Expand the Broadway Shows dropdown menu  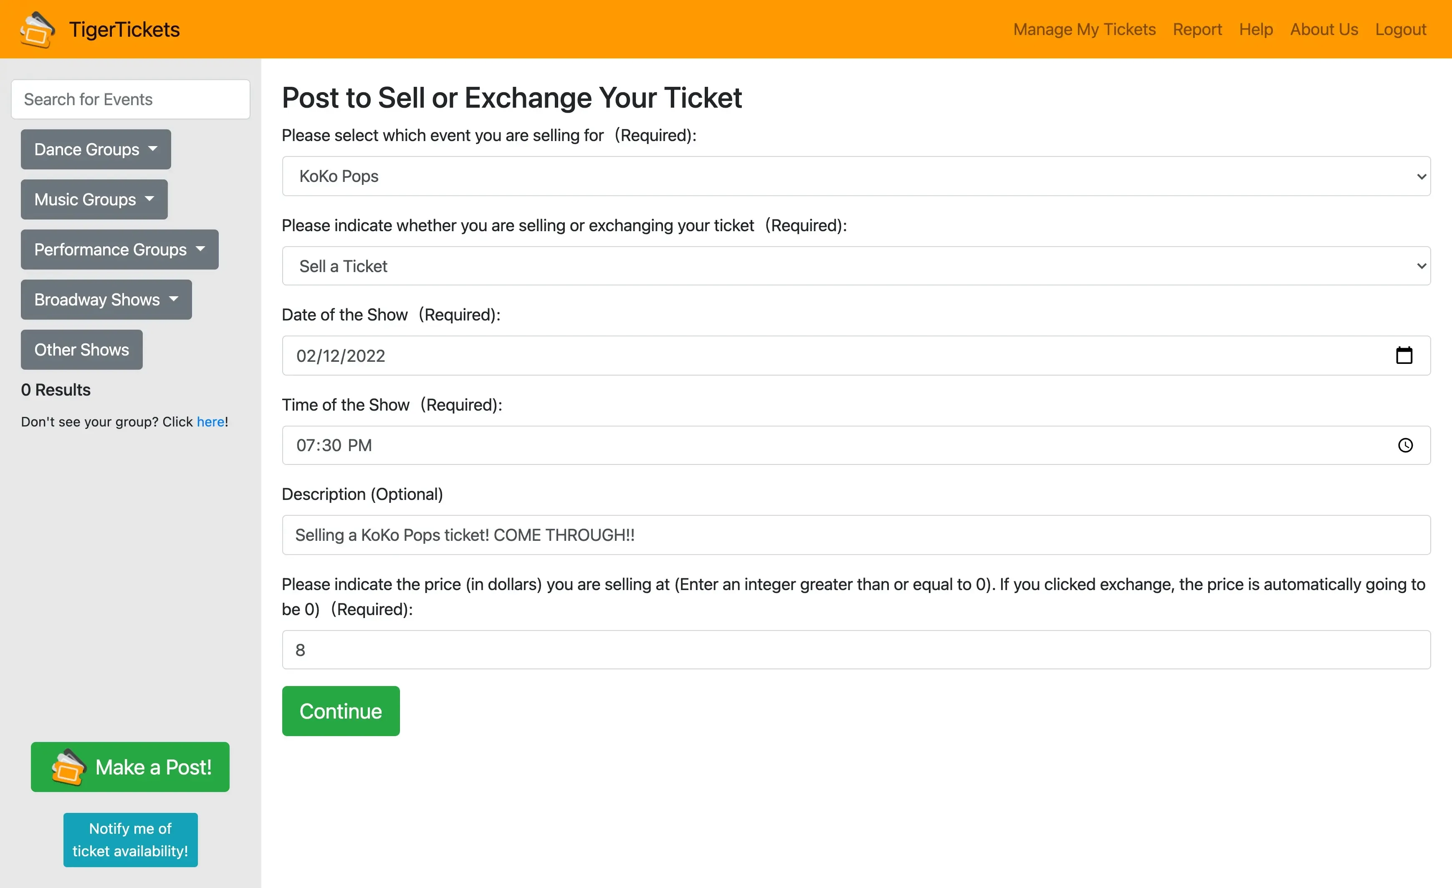tap(106, 300)
